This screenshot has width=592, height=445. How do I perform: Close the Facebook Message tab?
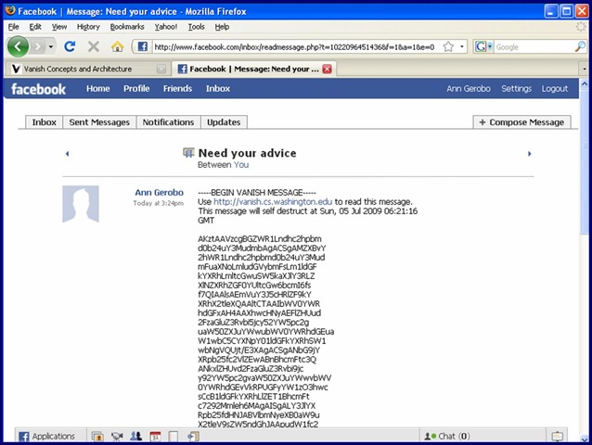tap(327, 69)
